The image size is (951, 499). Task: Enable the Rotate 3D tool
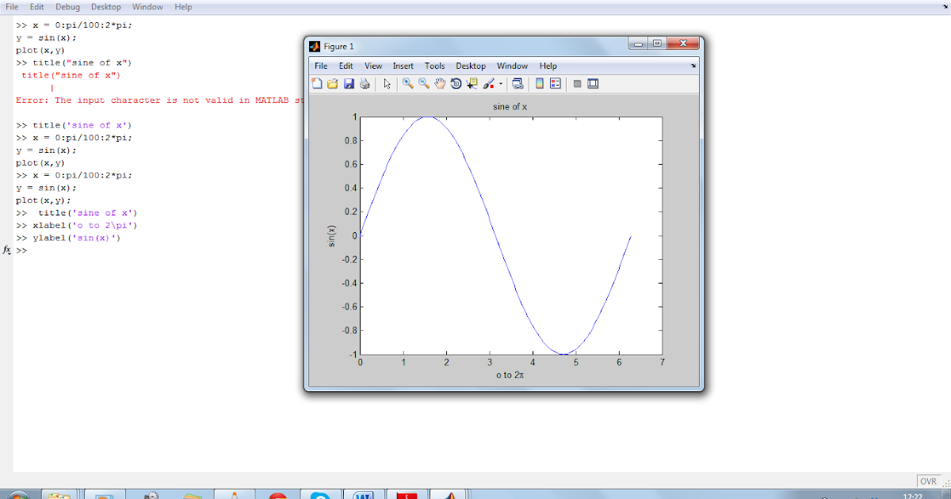pos(456,85)
